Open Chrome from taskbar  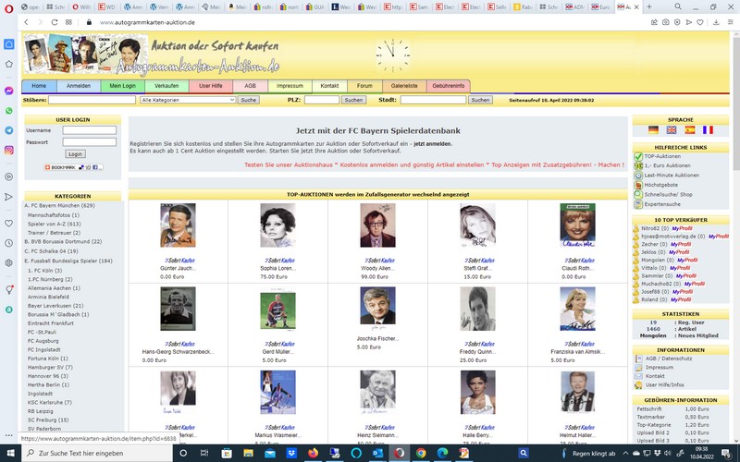click(x=421, y=453)
